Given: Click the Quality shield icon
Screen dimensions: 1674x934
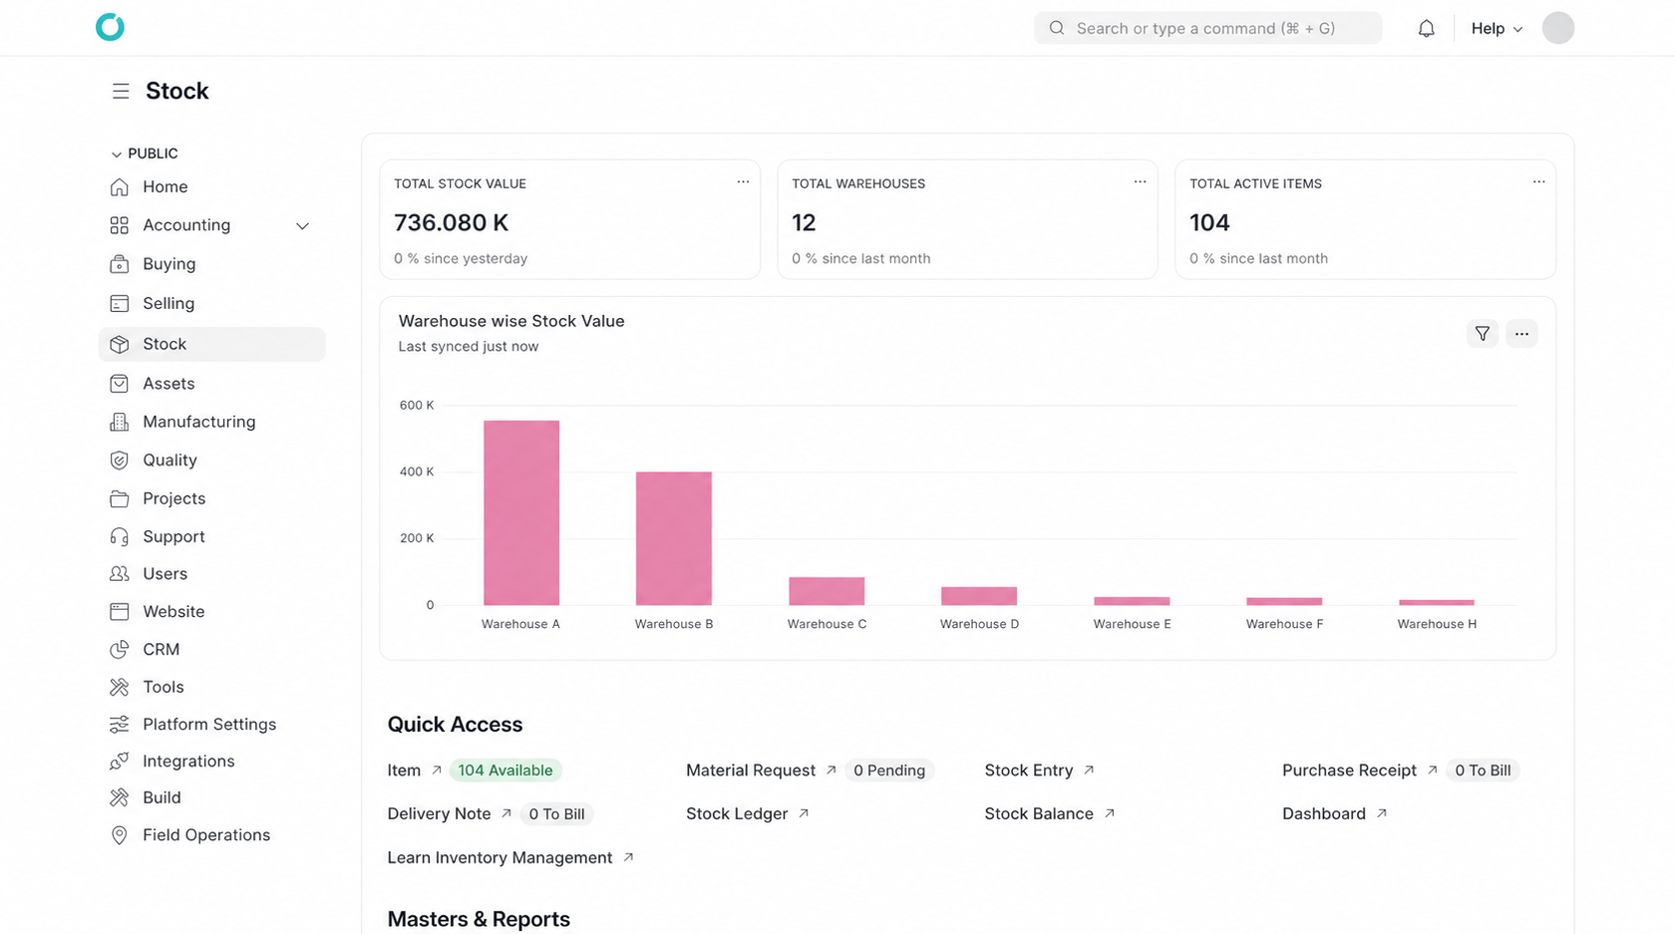Looking at the screenshot, I should pyautogui.click(x=120, y=460).
